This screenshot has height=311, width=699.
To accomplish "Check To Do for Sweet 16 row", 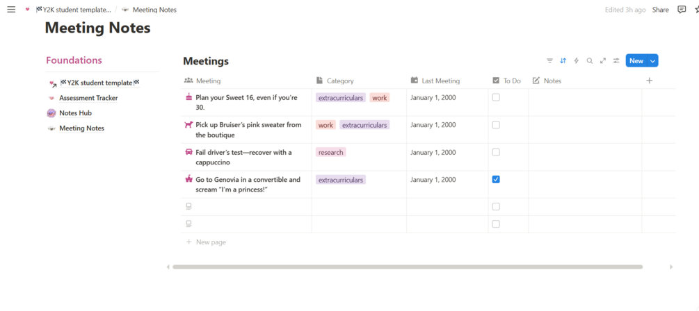I will click(496, 98).
